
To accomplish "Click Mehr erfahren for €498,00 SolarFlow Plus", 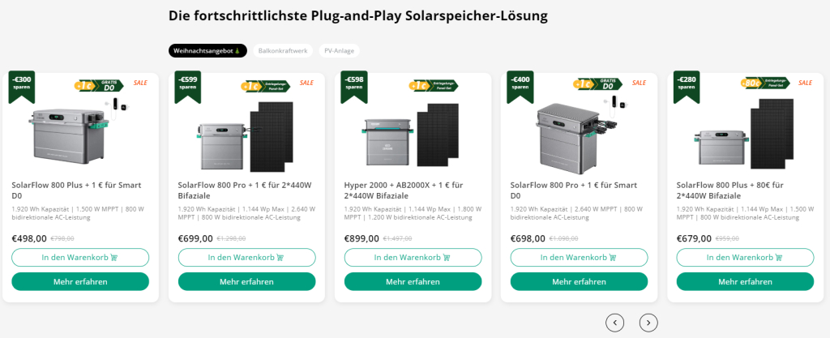I will click(x=80, y=281).
